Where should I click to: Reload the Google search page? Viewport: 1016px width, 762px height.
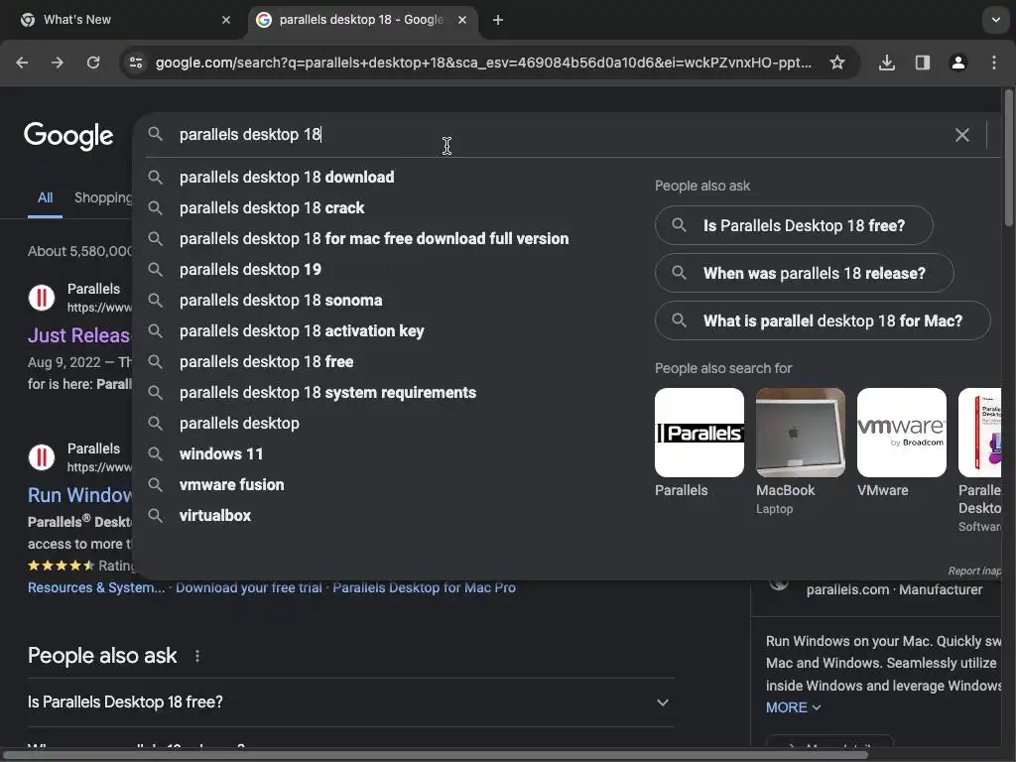[93, 63]
